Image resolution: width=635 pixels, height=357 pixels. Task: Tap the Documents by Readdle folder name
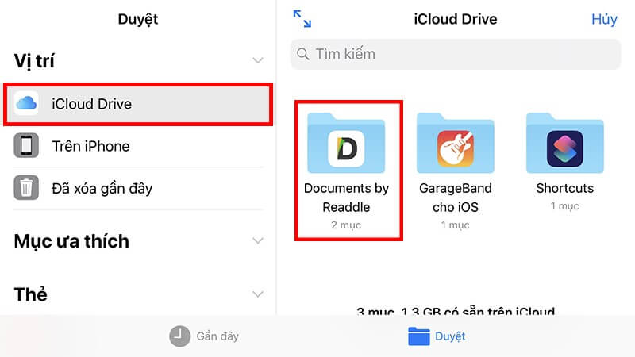pos(346,198)
